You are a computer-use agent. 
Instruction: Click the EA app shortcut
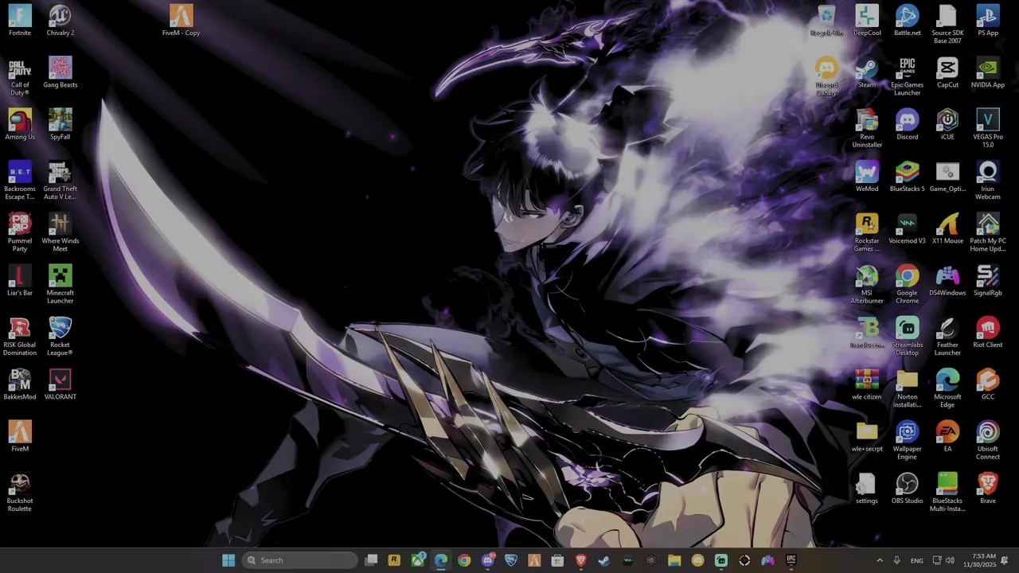(947, 436)
